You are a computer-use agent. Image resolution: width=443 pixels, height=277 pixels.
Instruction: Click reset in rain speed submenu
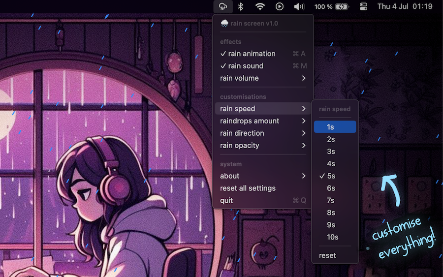[335, 255]
